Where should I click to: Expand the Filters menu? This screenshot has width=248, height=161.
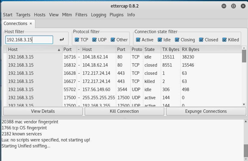pyautogui.click(x=81, y=14)
